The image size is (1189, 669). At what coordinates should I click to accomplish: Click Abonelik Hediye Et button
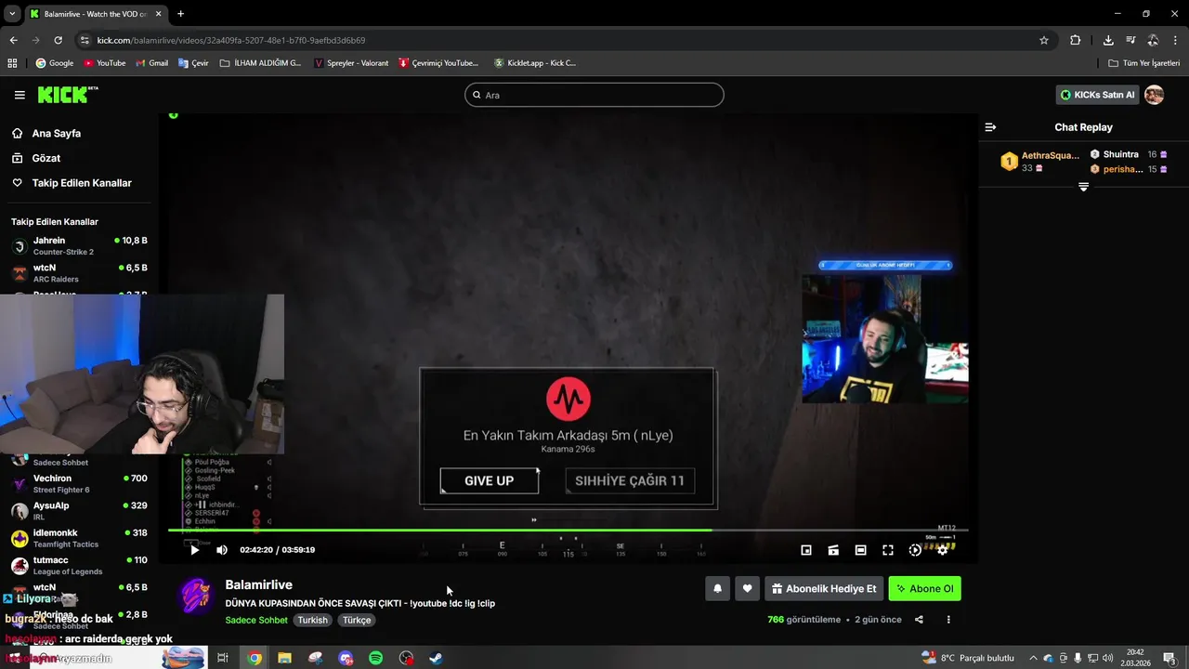pyautogui.click(x=824, y=588)
